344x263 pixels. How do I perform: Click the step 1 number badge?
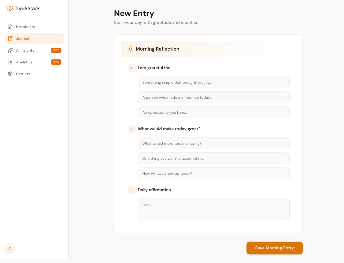point(131,68)
